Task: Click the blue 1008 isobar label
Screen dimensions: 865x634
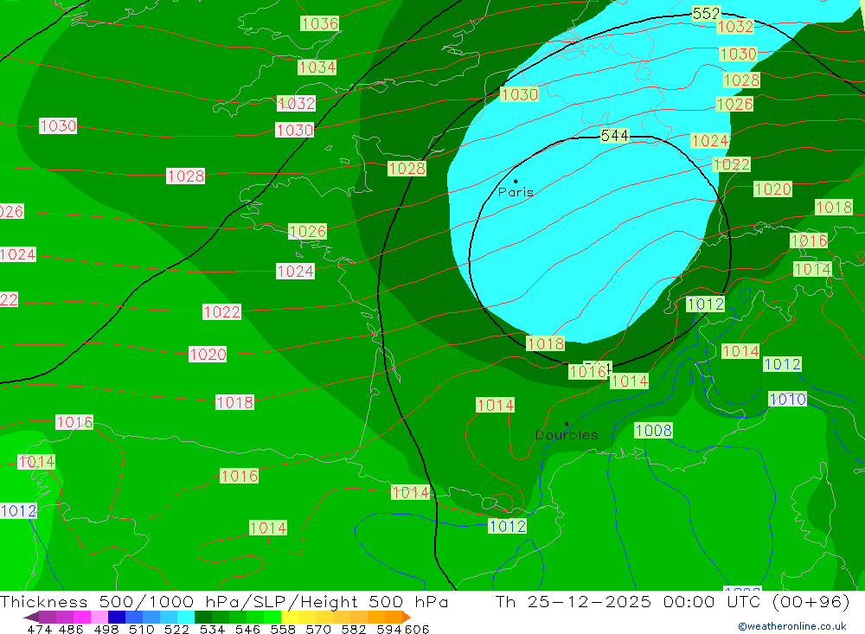Action: [x=653, y=431]
